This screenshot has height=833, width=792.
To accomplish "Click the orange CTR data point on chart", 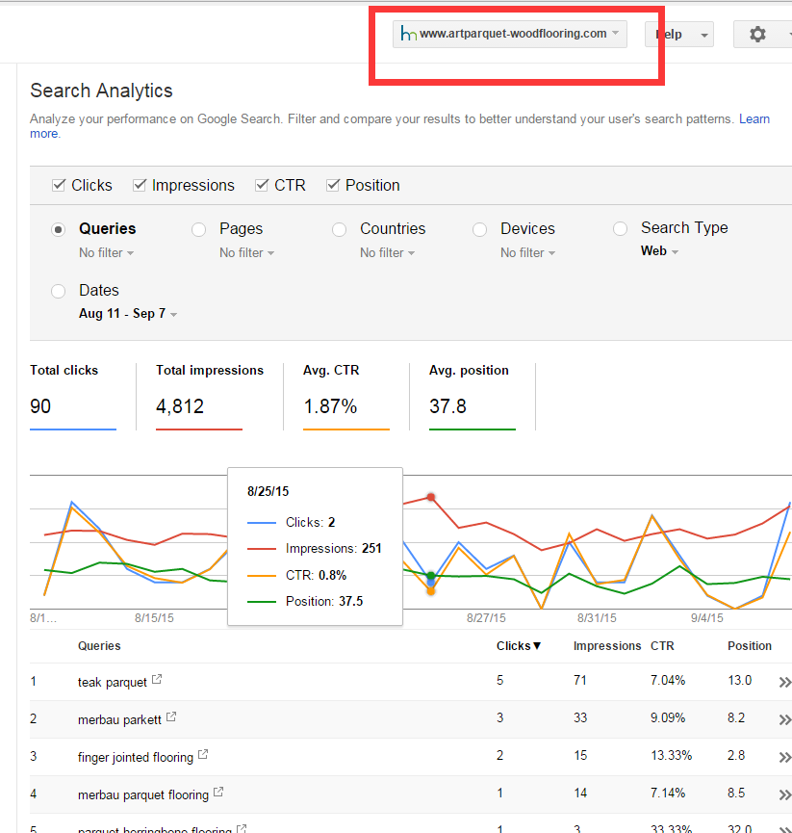I will (431, 590).
